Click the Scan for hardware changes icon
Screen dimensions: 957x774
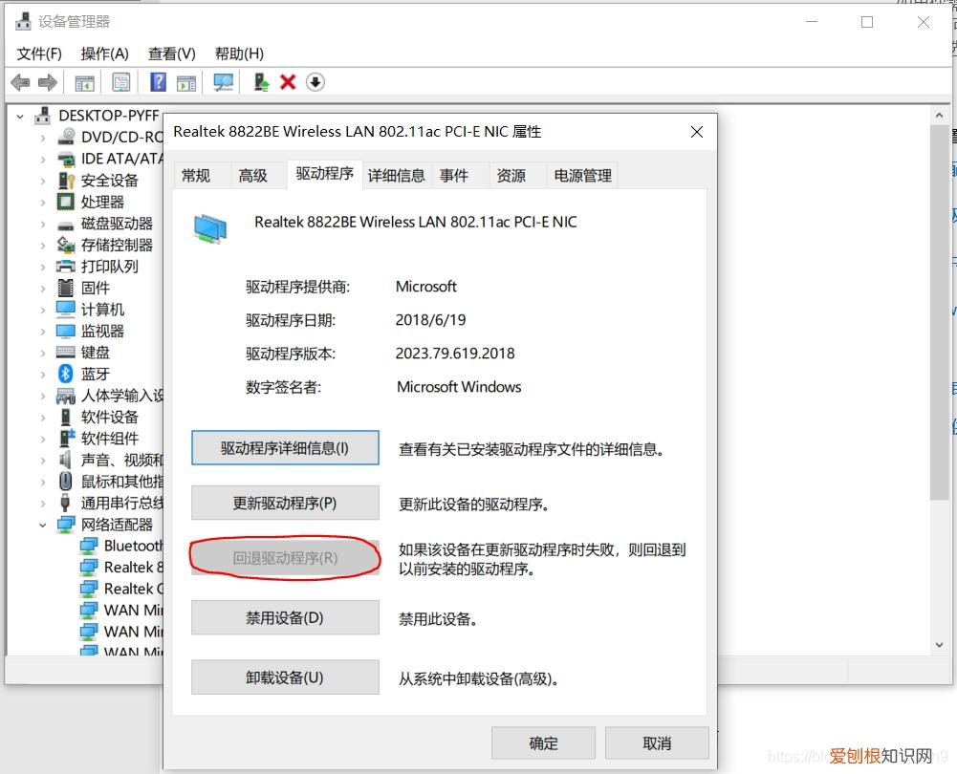click(x=223, y=81)
